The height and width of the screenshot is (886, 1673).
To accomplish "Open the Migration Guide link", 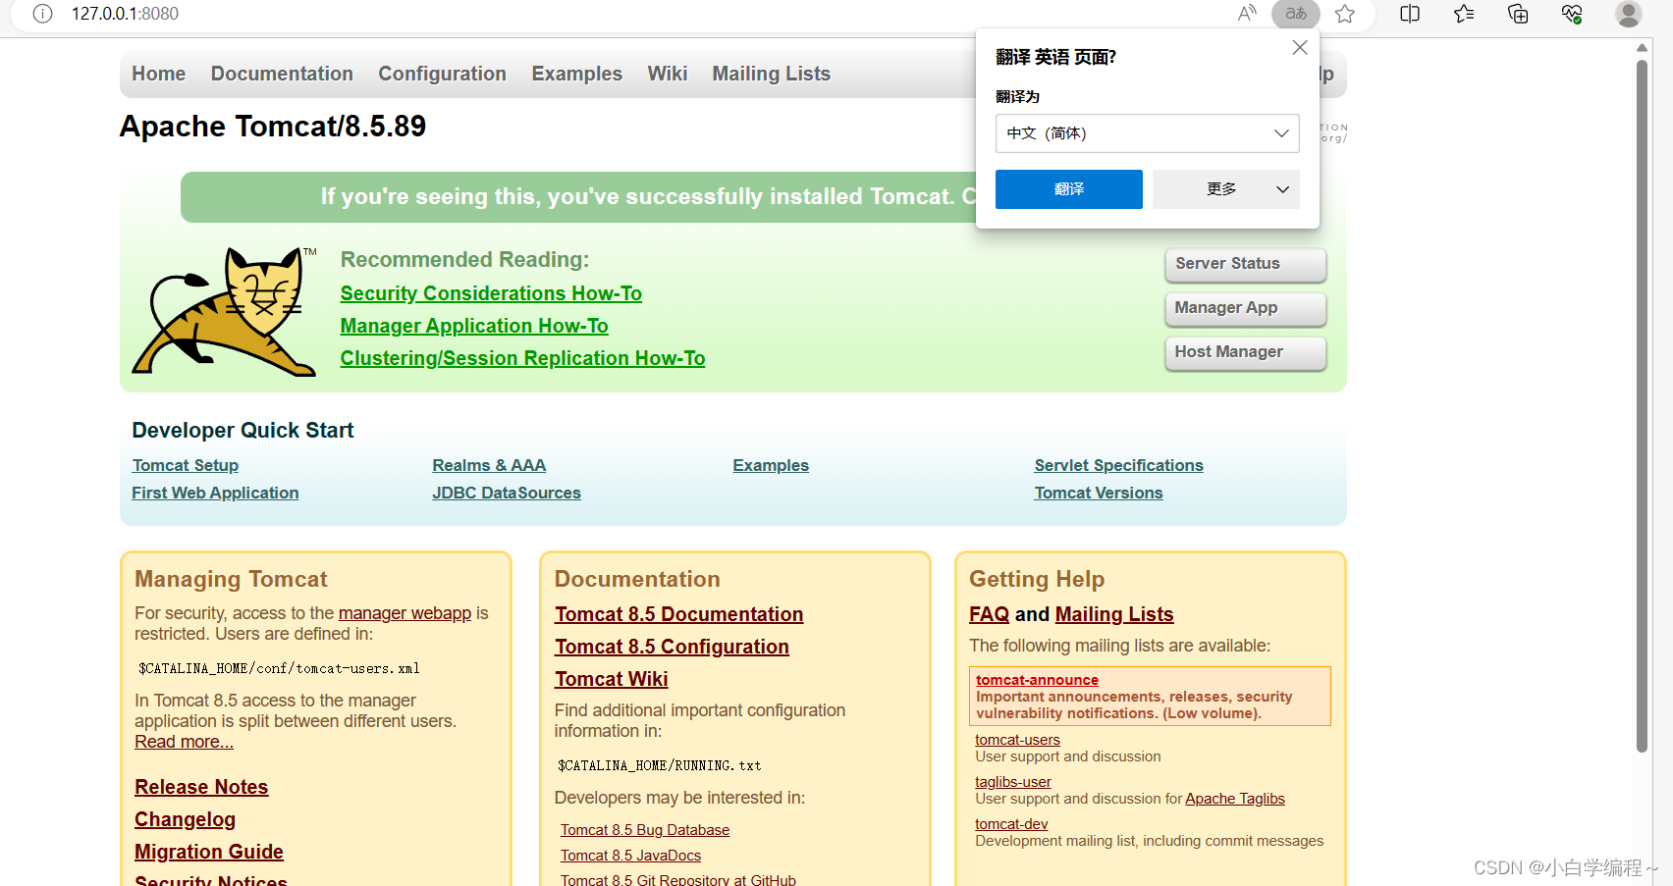I will [209, 852].
